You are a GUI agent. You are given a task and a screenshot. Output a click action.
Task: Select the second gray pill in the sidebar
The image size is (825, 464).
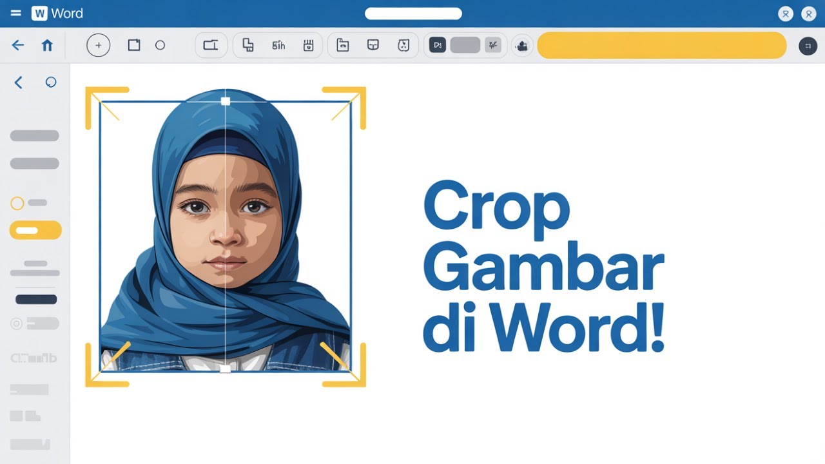tap(35, 164)
